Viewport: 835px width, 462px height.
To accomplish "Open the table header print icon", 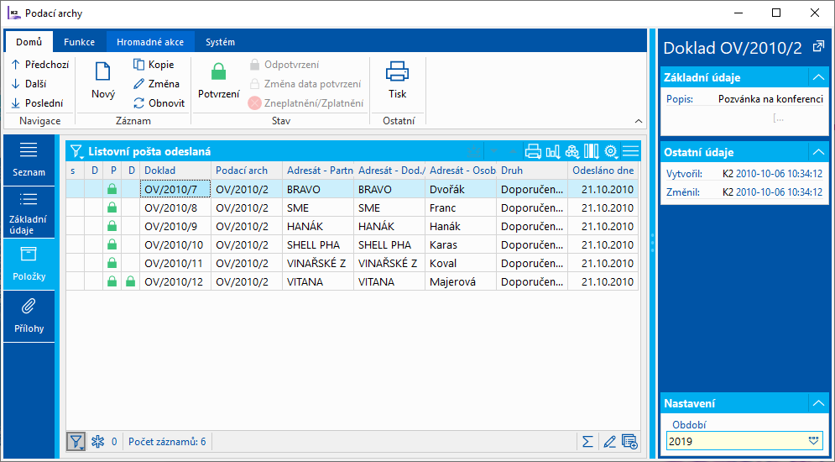I will click(x=533, y=152).
